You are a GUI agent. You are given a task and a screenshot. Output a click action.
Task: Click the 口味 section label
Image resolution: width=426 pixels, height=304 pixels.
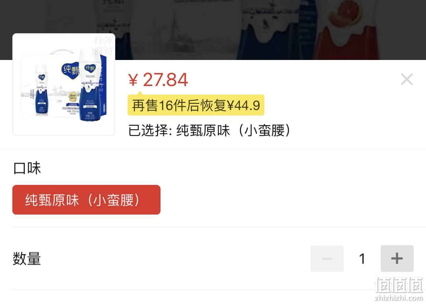[x=27, y=168]
